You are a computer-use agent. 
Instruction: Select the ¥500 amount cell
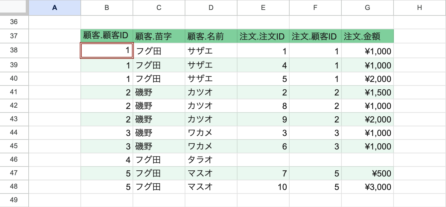pos(367,173)
